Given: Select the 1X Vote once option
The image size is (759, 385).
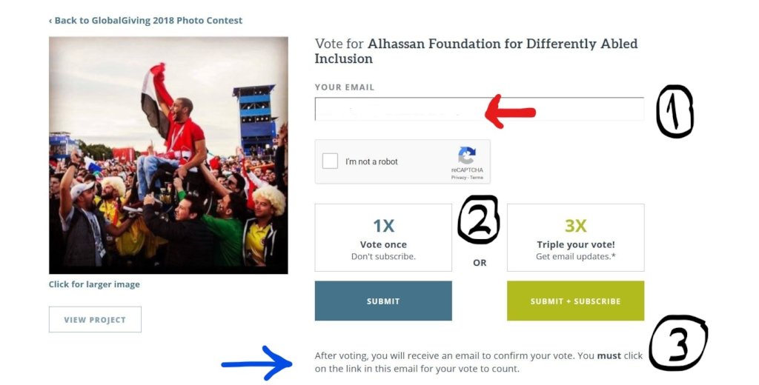Looking at the screenshot, I should [383, 238].
